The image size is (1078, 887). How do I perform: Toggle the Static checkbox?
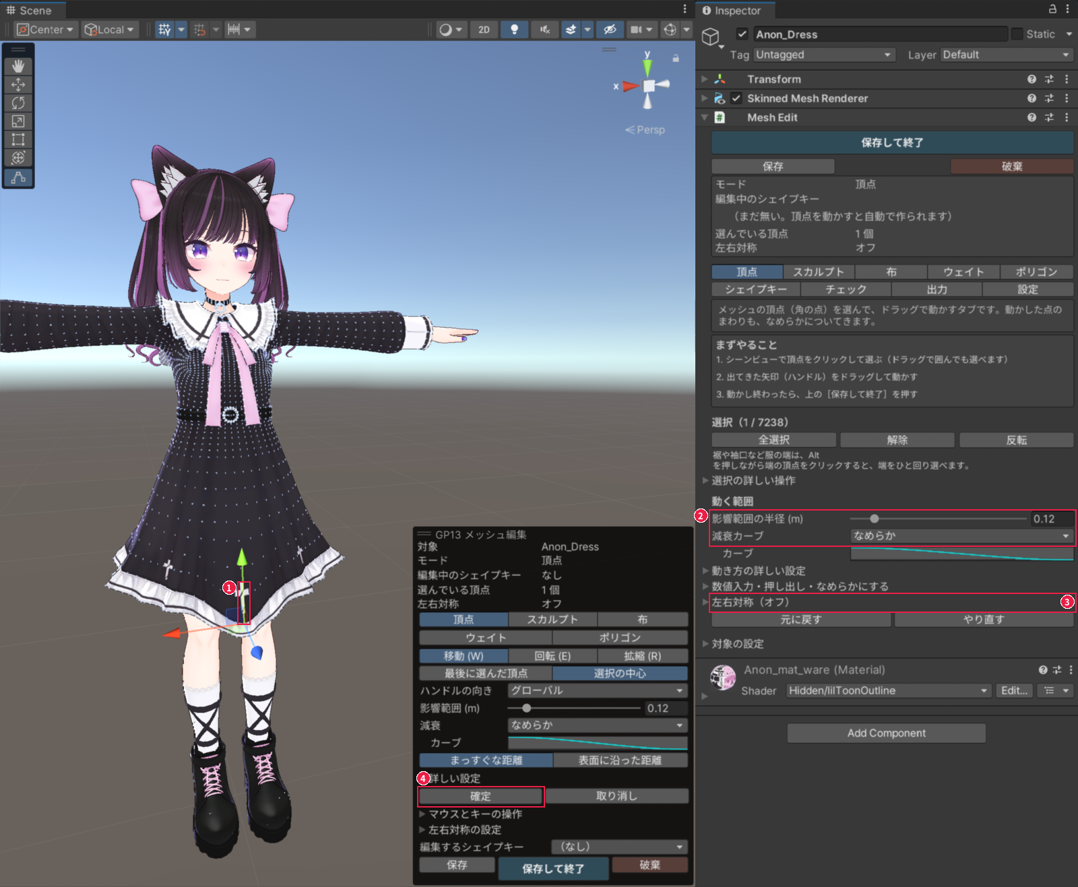[x=1016, y=34]
